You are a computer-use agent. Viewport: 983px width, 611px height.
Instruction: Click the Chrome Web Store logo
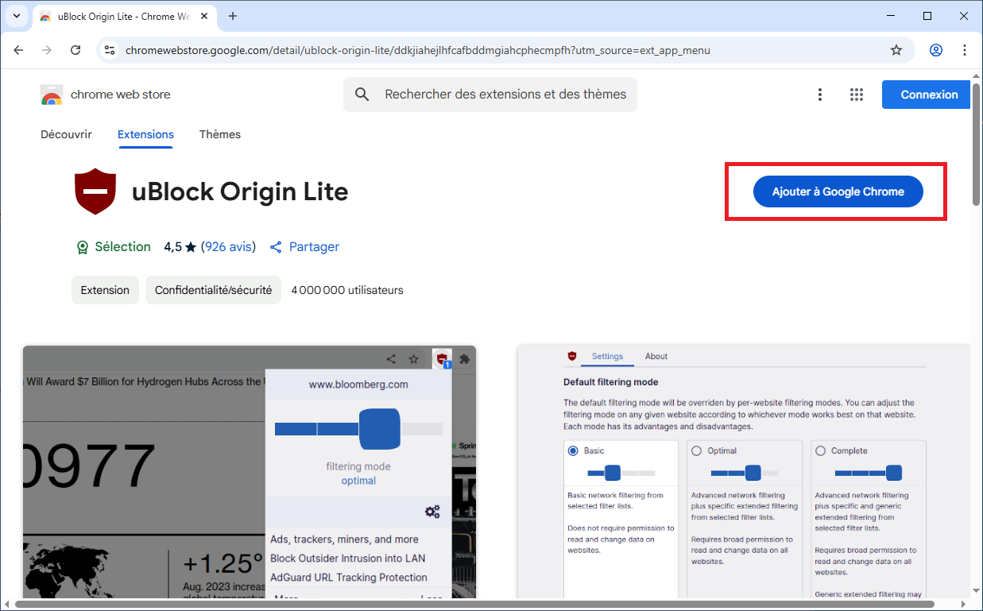(x=52, y=95)
